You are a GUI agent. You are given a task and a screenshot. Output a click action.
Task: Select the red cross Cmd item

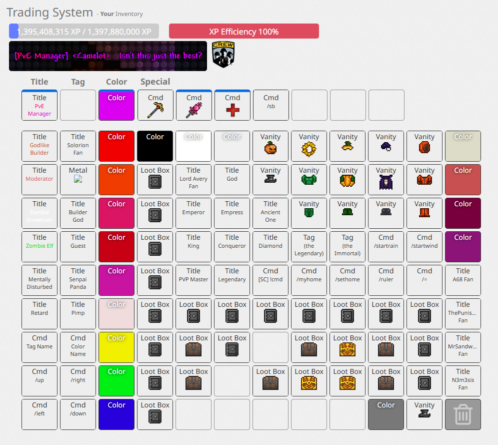coord(232,106)
